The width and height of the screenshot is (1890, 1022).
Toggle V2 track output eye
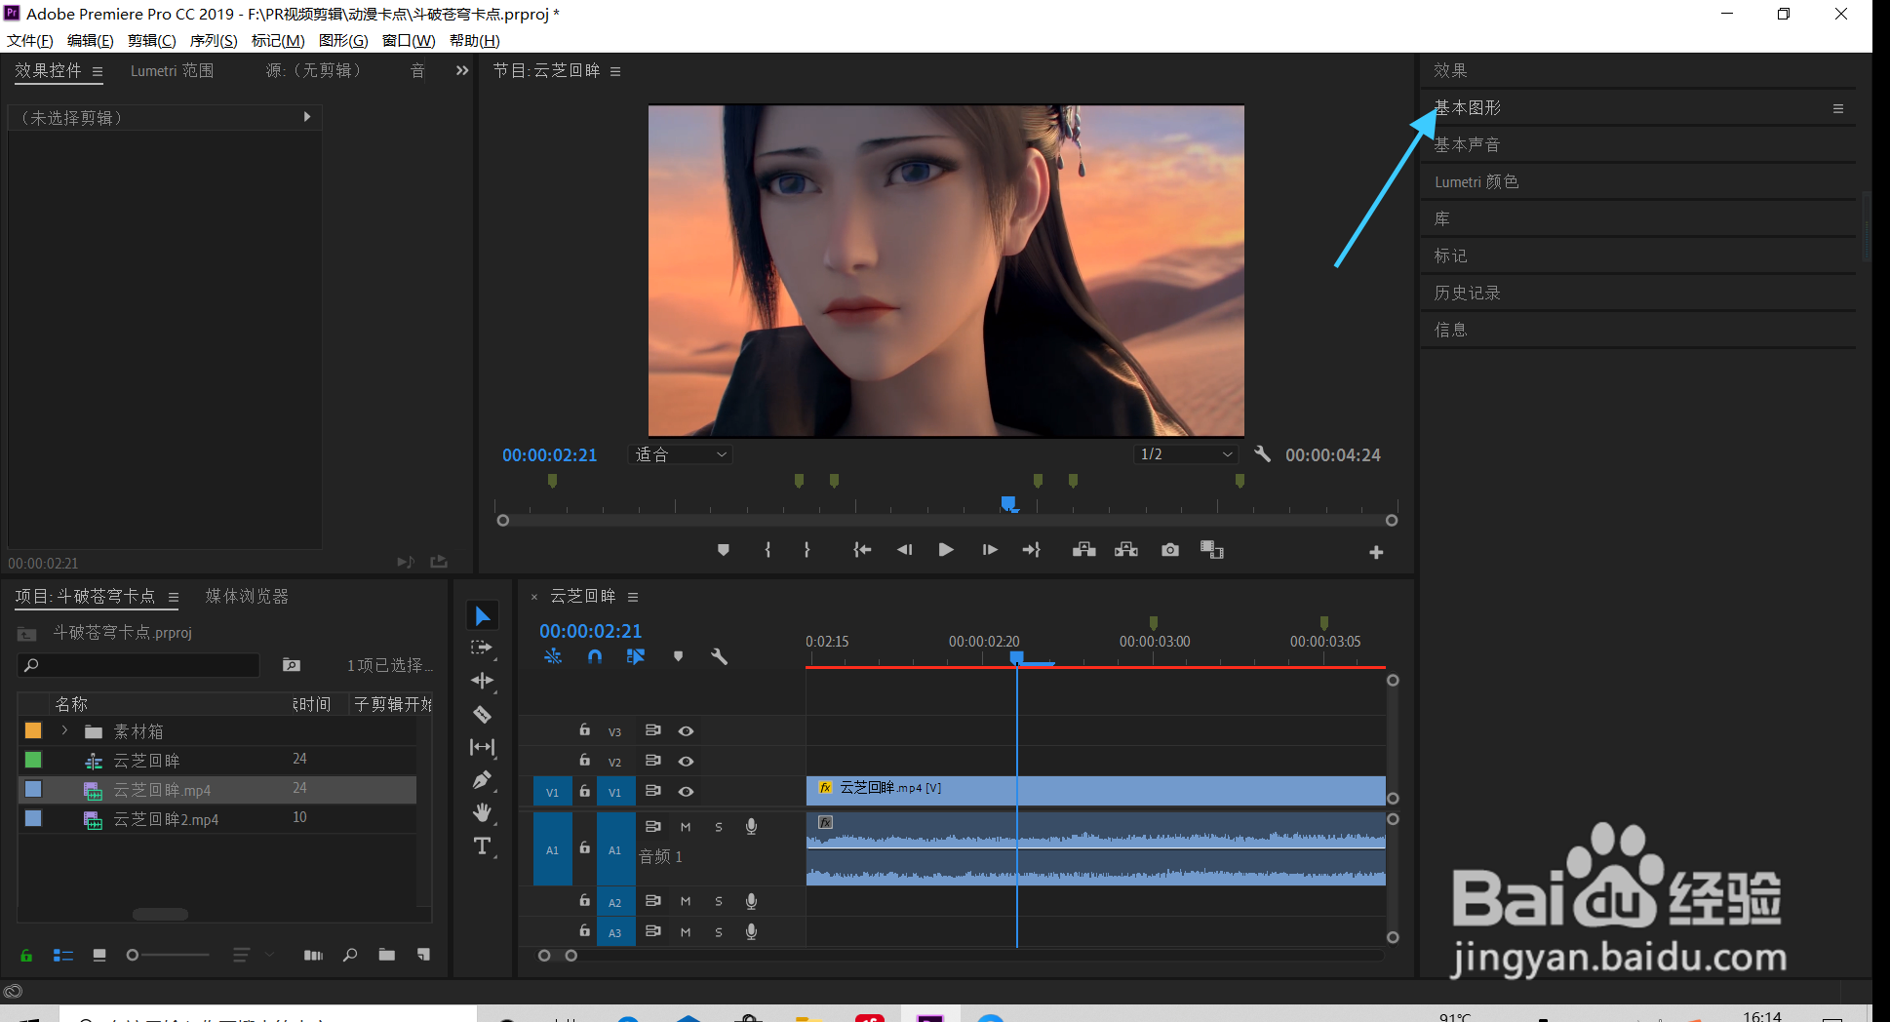click(686, 761)
